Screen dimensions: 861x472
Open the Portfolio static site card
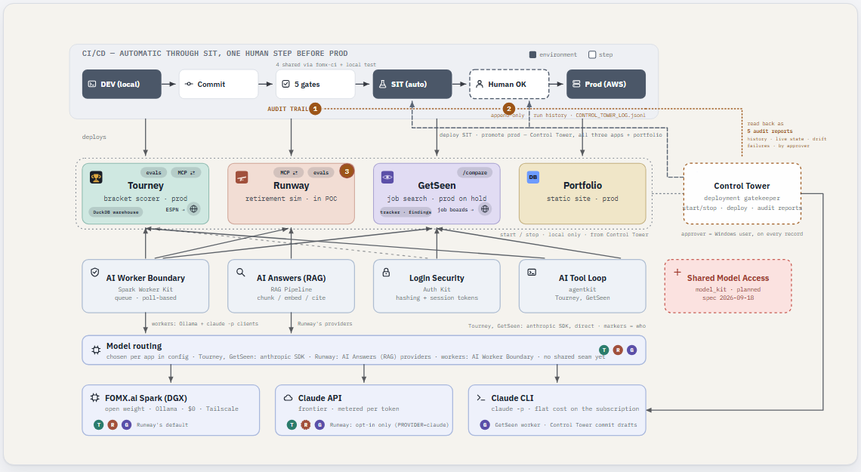coord(582,194)
